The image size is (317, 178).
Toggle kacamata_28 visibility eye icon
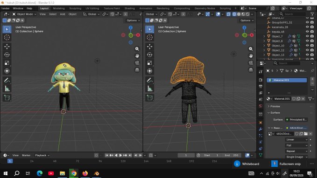307,27
